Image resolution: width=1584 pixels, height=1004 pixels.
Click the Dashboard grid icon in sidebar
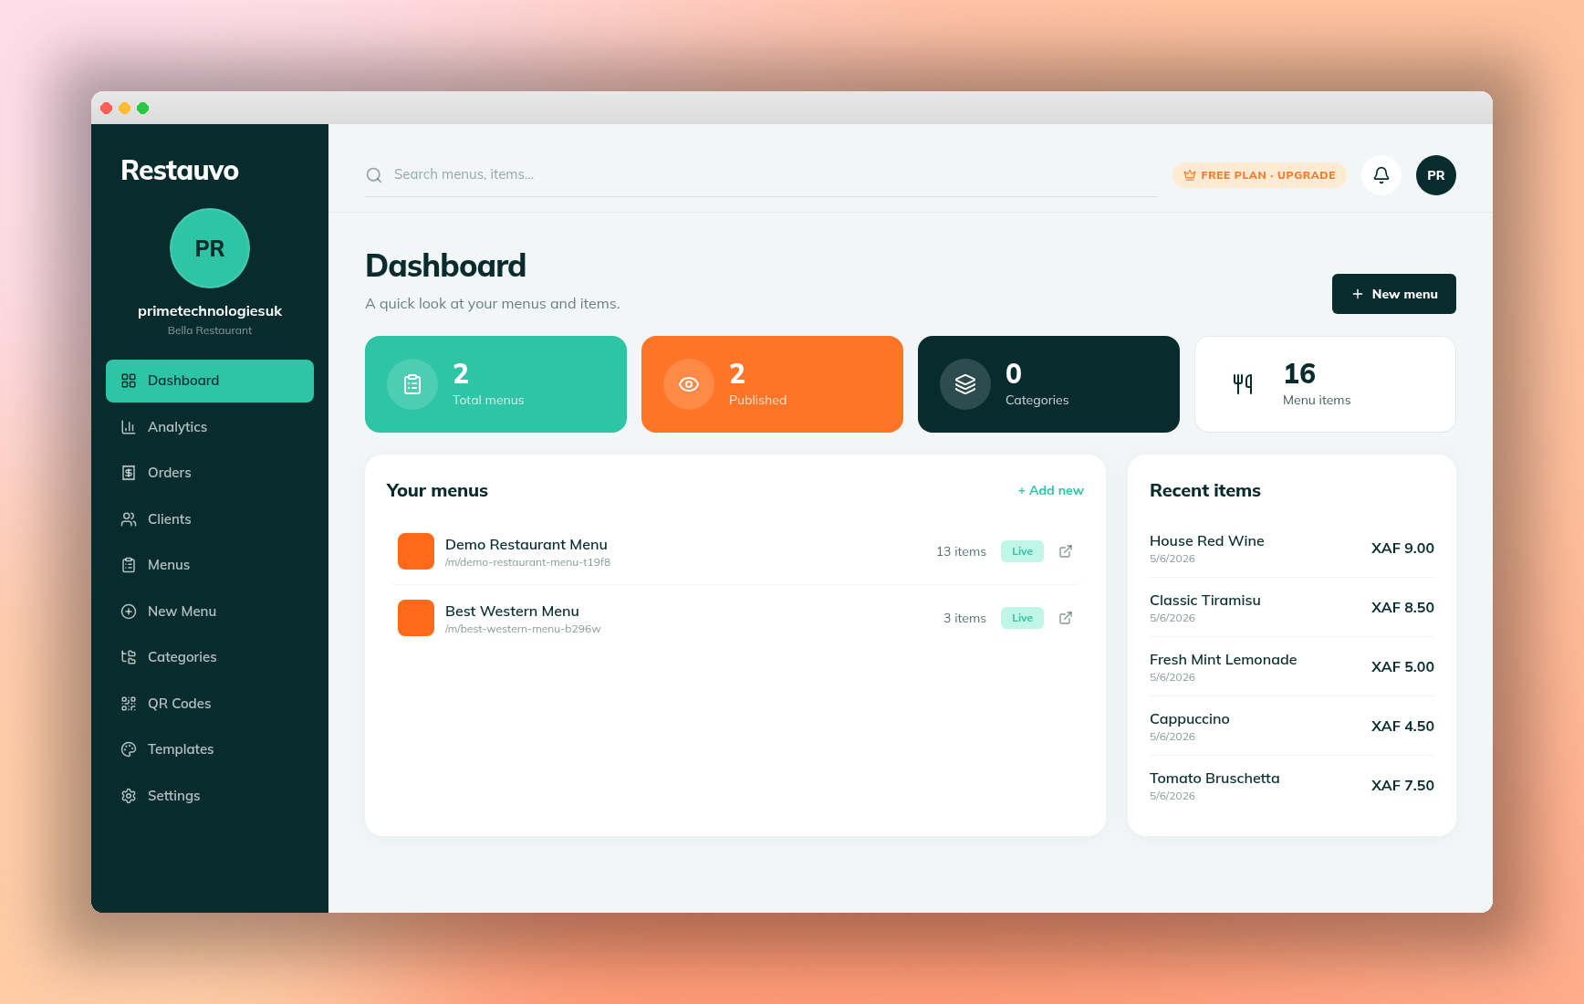pos(129,381)
